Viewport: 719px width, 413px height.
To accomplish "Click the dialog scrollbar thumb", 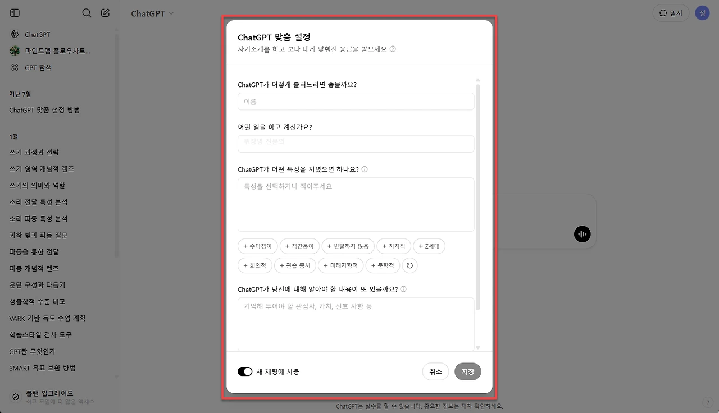I will pyautogui.click(x=478, y=196).
